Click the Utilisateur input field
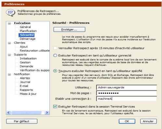The image size is (162, 129). coord(127,88)
